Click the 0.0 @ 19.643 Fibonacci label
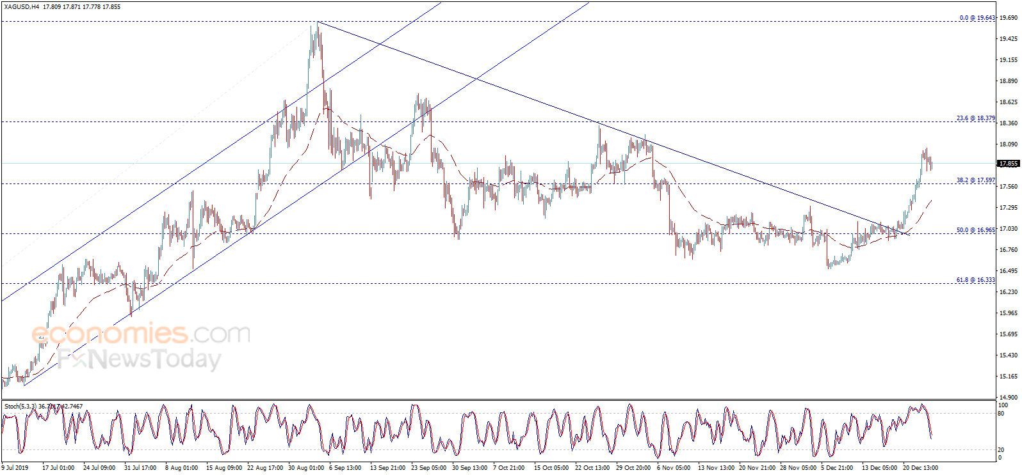Image resolution: width=1022 pixels, height=475 pixels. click(x=977, y=18)
